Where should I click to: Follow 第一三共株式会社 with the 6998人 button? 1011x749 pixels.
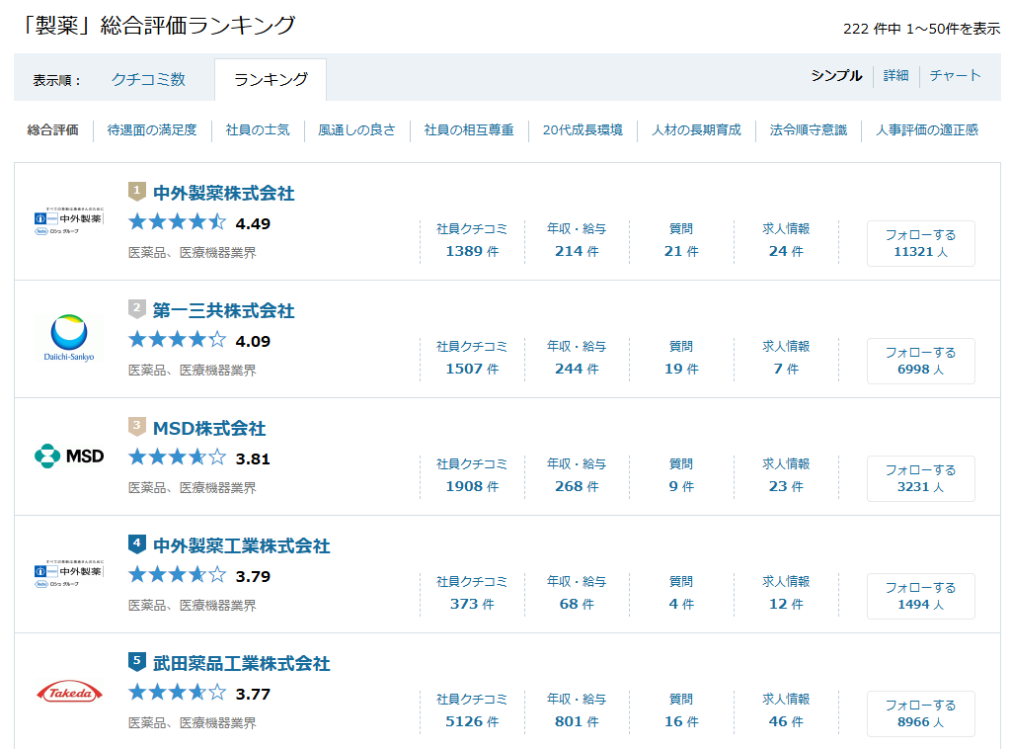921,361
